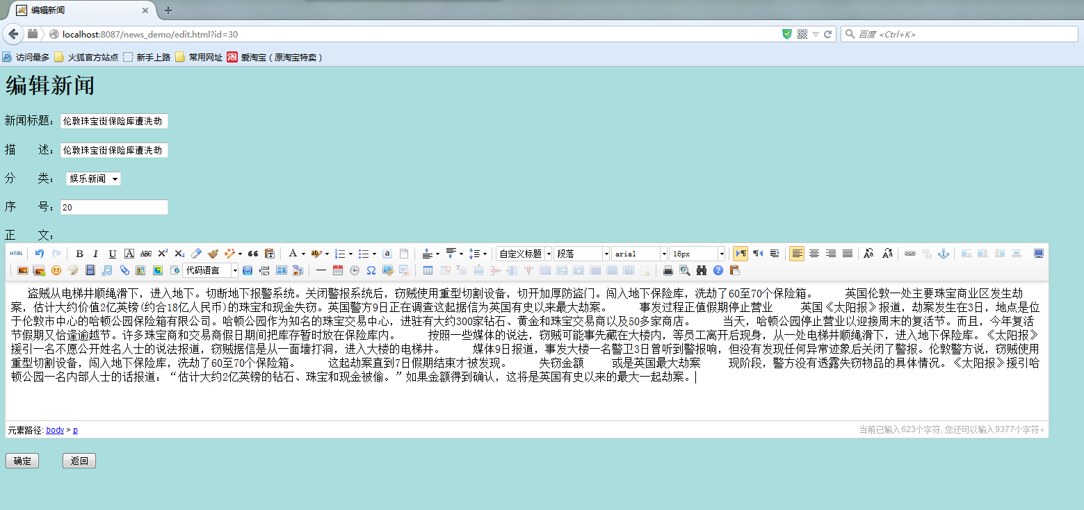Activate the format painter brush
Image resolution: width=1084 pixels, height=510 pixels.
tap(213, 254)
